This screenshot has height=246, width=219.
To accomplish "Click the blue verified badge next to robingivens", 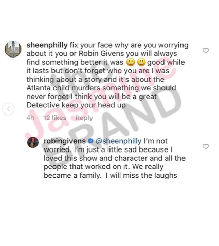I will [90, 141].
